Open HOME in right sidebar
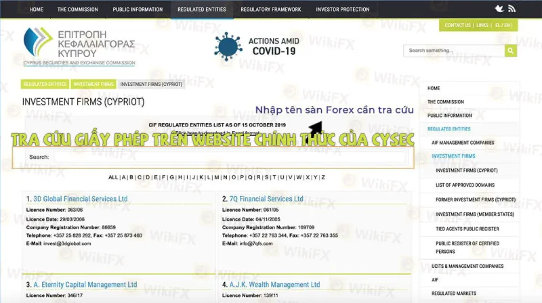Viewport: 542px width, 303px height. (x=434, y=89)
